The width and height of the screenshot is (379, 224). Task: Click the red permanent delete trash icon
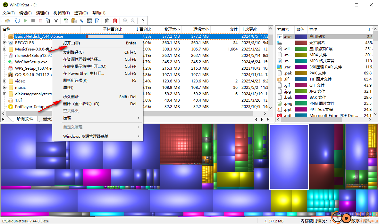115,21
